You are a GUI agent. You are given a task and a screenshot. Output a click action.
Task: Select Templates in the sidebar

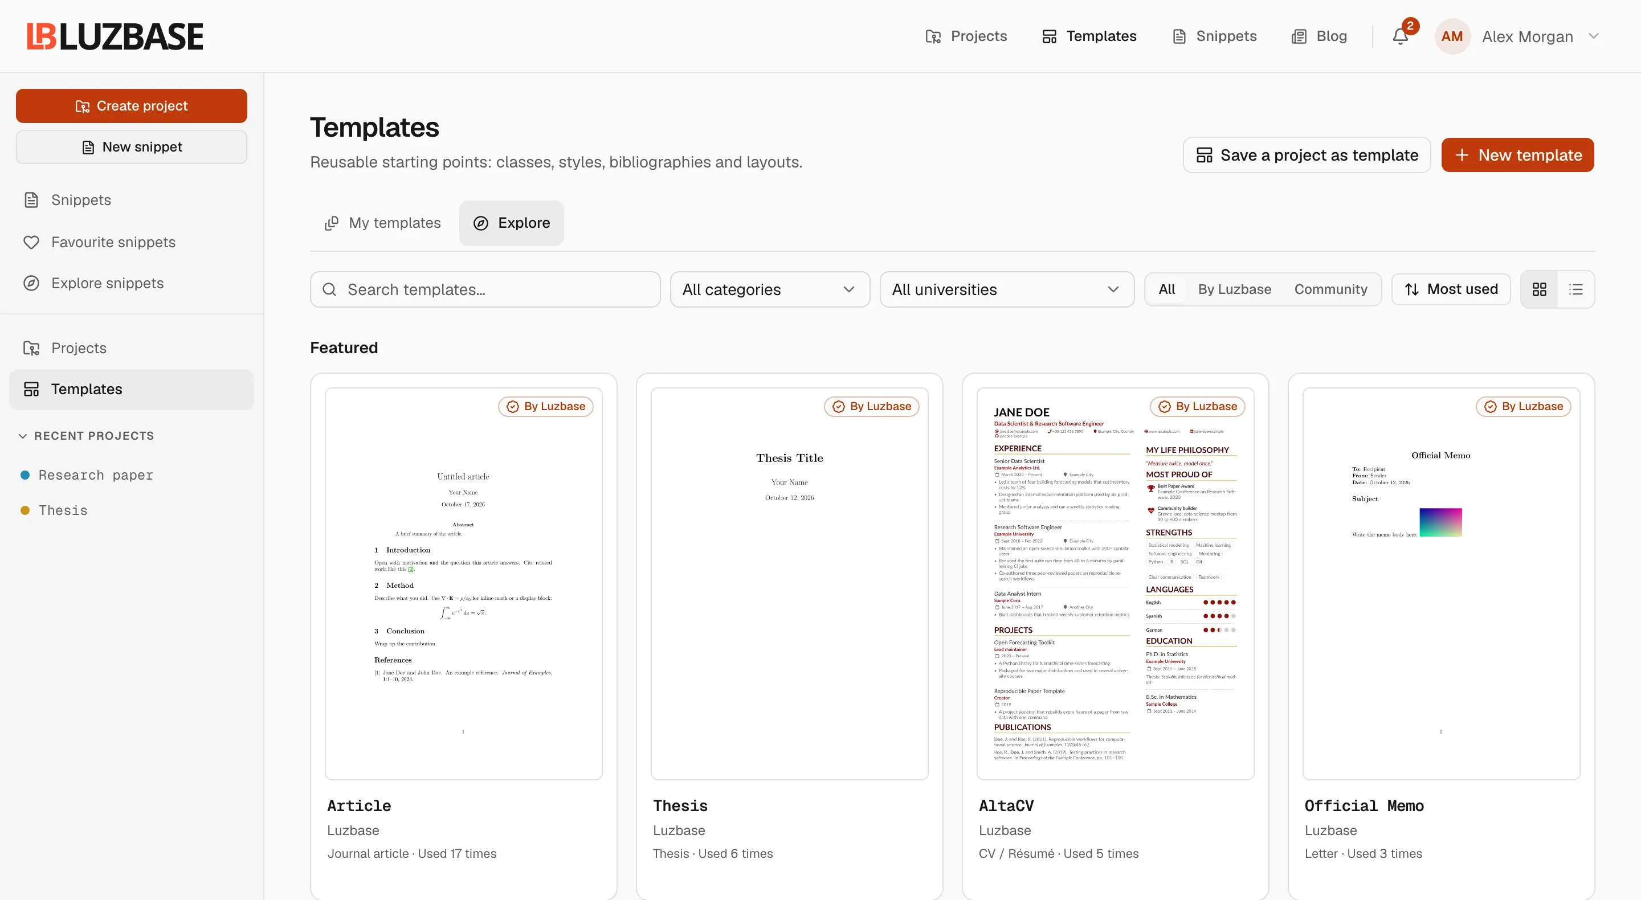pos(131,389)
